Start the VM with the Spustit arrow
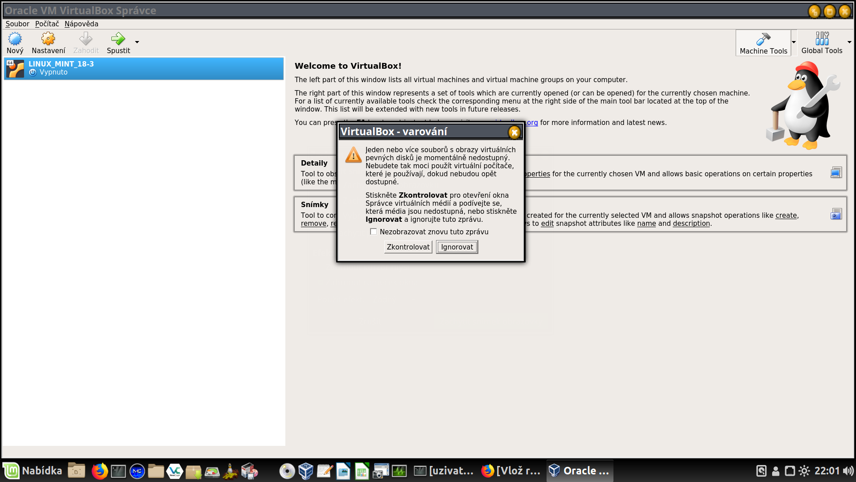The width and height of the screenshot is (856, 482). [118, 43]
